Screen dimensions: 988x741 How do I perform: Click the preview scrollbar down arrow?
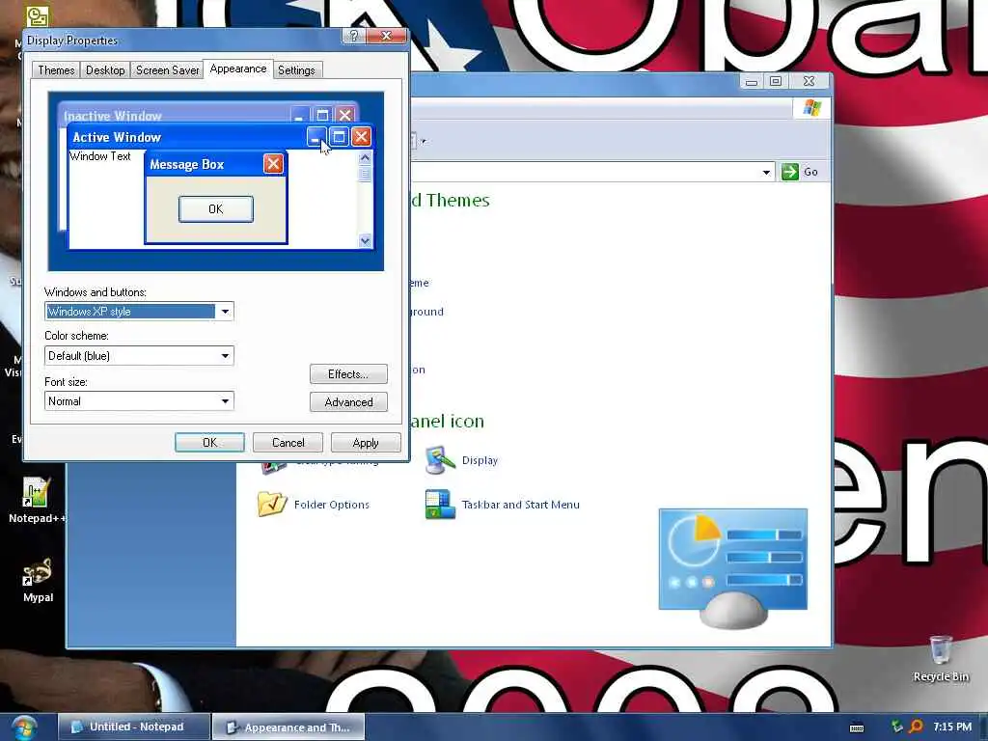point(365,240)
